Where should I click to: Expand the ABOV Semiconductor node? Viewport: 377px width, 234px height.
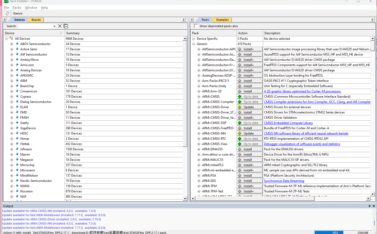[x=12, y=44]
